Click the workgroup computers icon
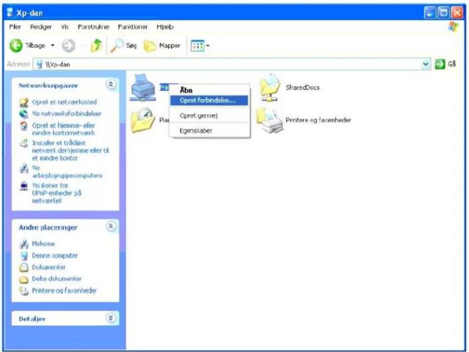This screenshot has width=469, height=352. tap(24, 168)
